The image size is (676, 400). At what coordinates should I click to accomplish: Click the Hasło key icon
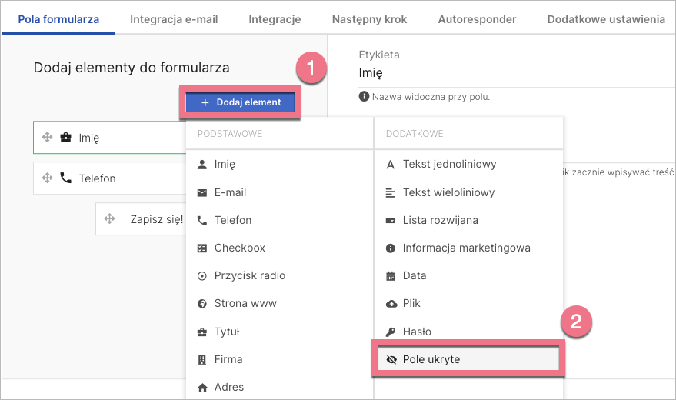point(390,332)
